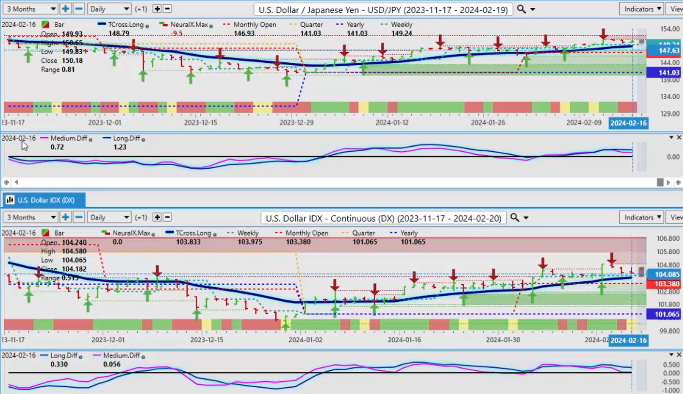
Task: Click the right scroll arrow under the USD/JPY chart
Action: (x=669, y=182)
